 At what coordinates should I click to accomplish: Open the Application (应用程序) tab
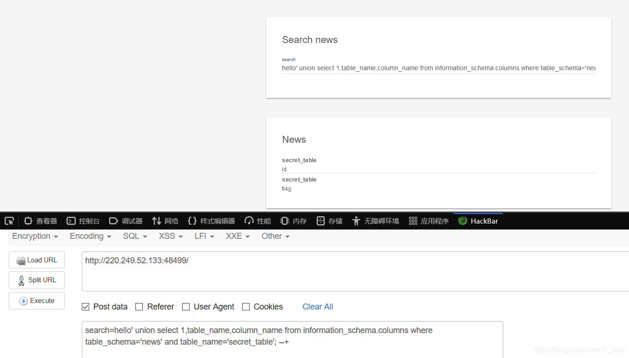[429, 221]
